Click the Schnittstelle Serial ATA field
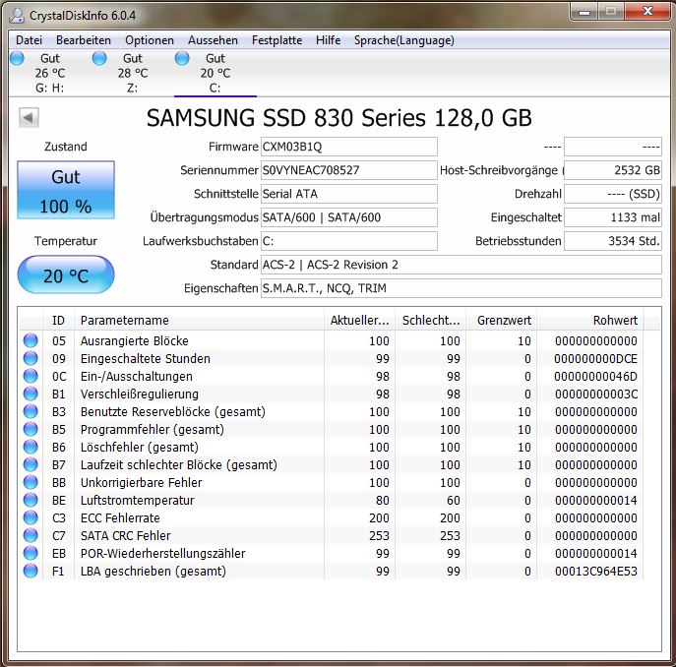 click(x=349, y=194)
